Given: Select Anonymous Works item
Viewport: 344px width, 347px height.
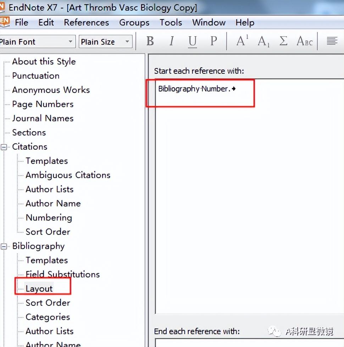Looking at the screenshot, I should (x=51, y=90).
